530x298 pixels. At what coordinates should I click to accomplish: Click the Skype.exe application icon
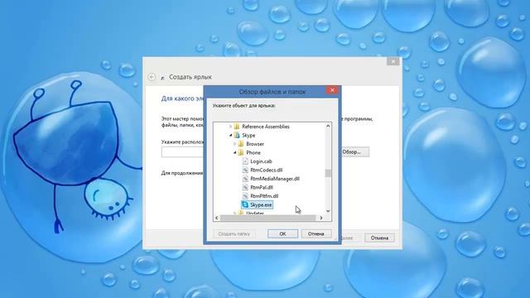(x=245, y=204)
